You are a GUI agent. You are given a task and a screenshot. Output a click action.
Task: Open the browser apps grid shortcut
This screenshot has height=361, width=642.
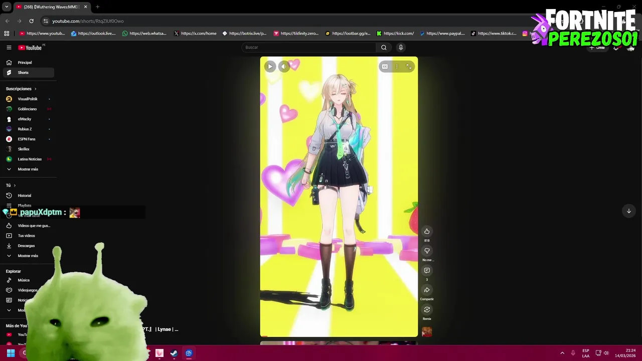point(7,34)
